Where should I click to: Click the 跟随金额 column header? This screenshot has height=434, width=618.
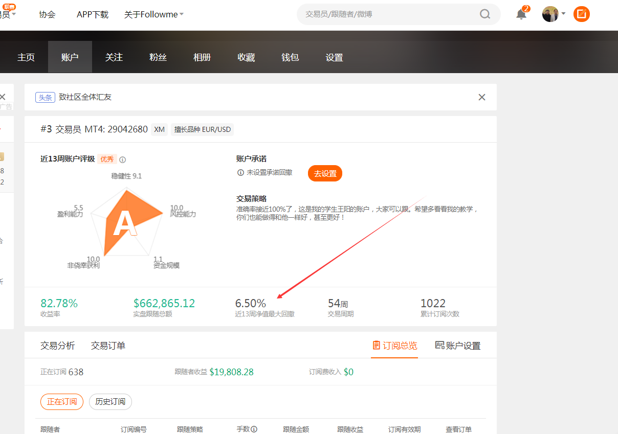pyautogui.click(x=296, y=429)
